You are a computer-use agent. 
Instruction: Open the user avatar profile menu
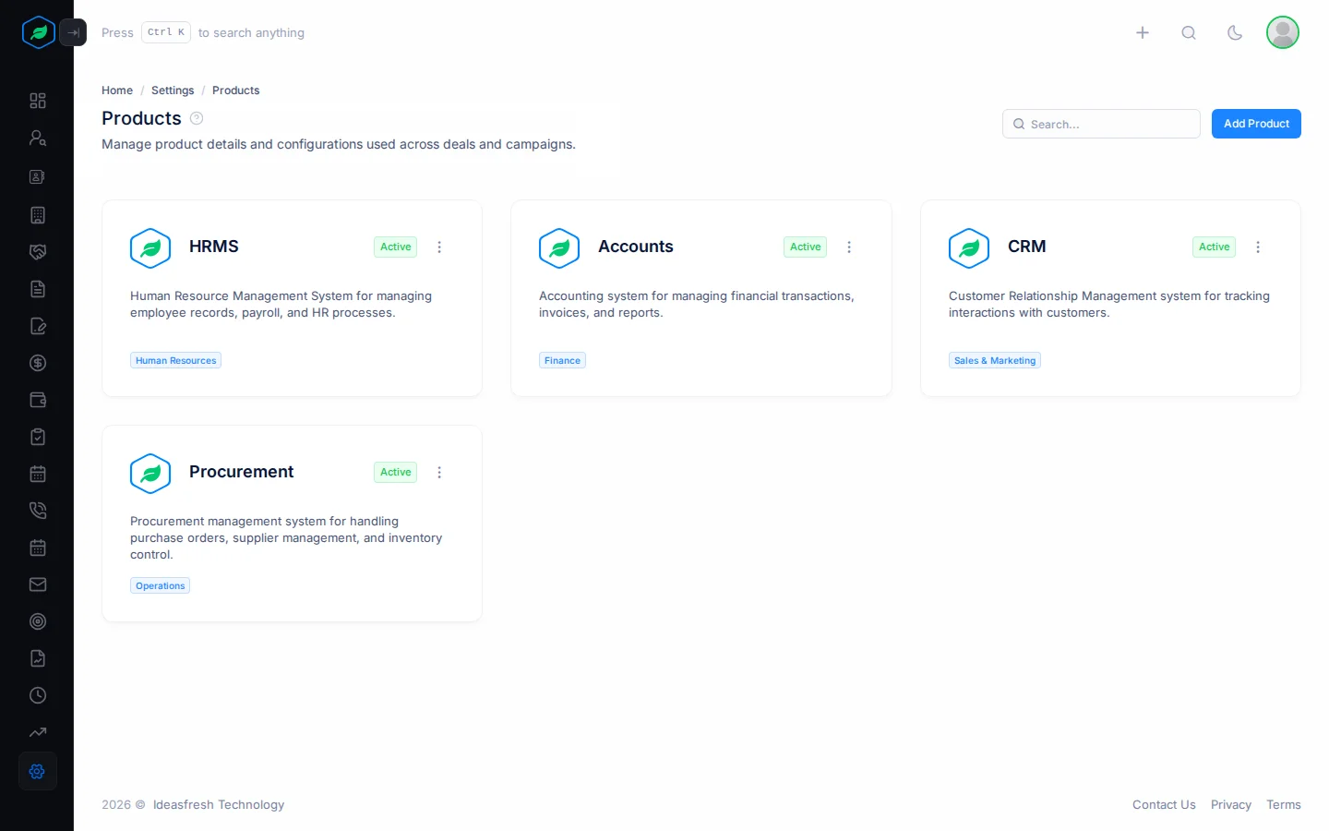[1283, 32]
